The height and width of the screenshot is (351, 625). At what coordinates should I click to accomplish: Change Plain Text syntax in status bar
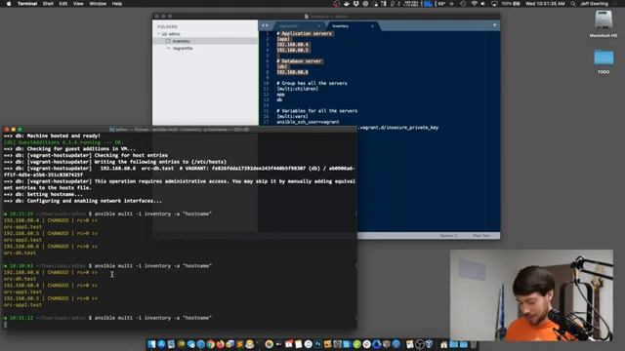tap(481, 236)
